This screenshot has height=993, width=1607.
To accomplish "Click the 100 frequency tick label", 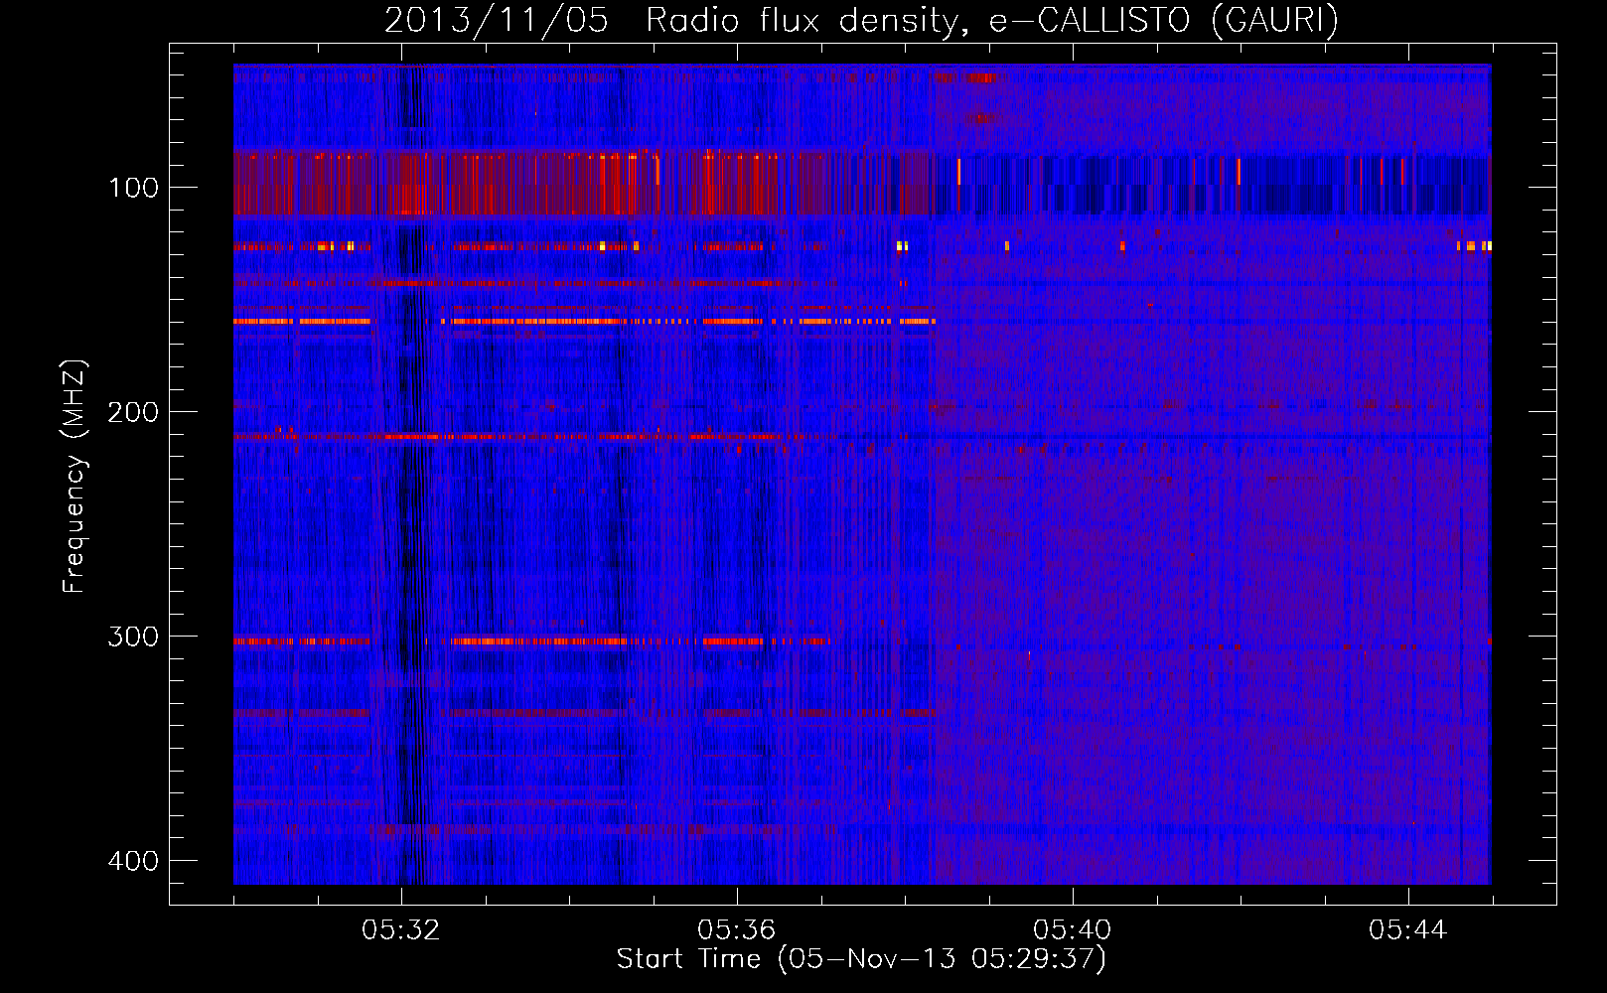I will click(x=133, y=188).
